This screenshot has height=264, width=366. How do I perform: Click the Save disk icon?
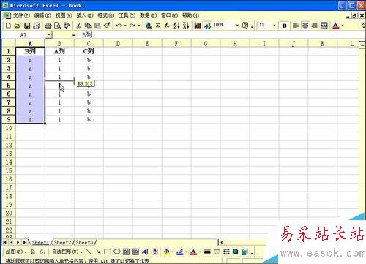(27, 26)
